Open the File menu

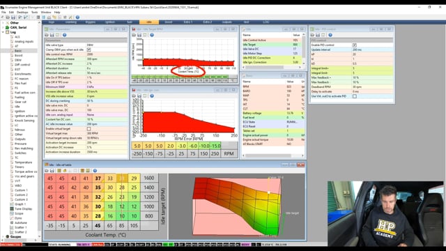tap(3, 13)
